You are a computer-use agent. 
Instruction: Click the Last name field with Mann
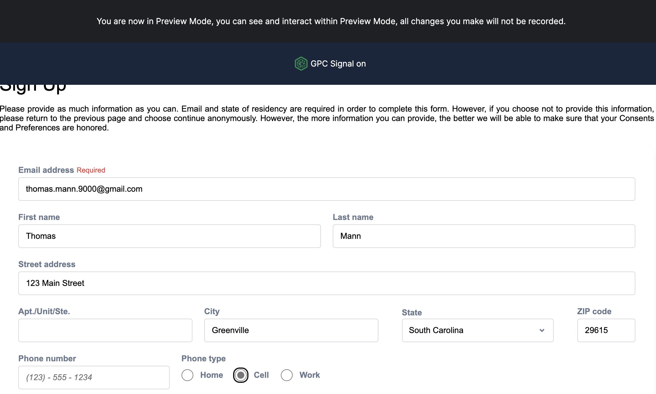(x=484, y=236)
